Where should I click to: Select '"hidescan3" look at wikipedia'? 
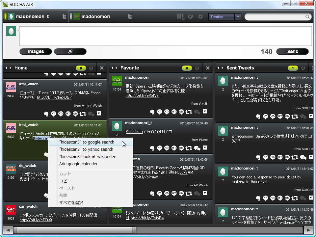(90, 157)
